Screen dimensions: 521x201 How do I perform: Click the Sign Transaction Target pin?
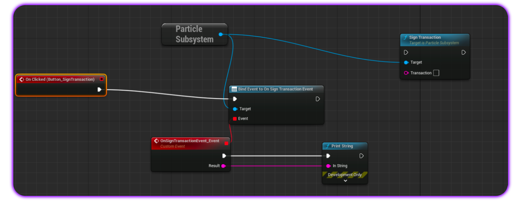(406, 62)
